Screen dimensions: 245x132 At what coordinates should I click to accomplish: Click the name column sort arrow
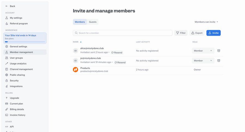click(x=81, y=42)
